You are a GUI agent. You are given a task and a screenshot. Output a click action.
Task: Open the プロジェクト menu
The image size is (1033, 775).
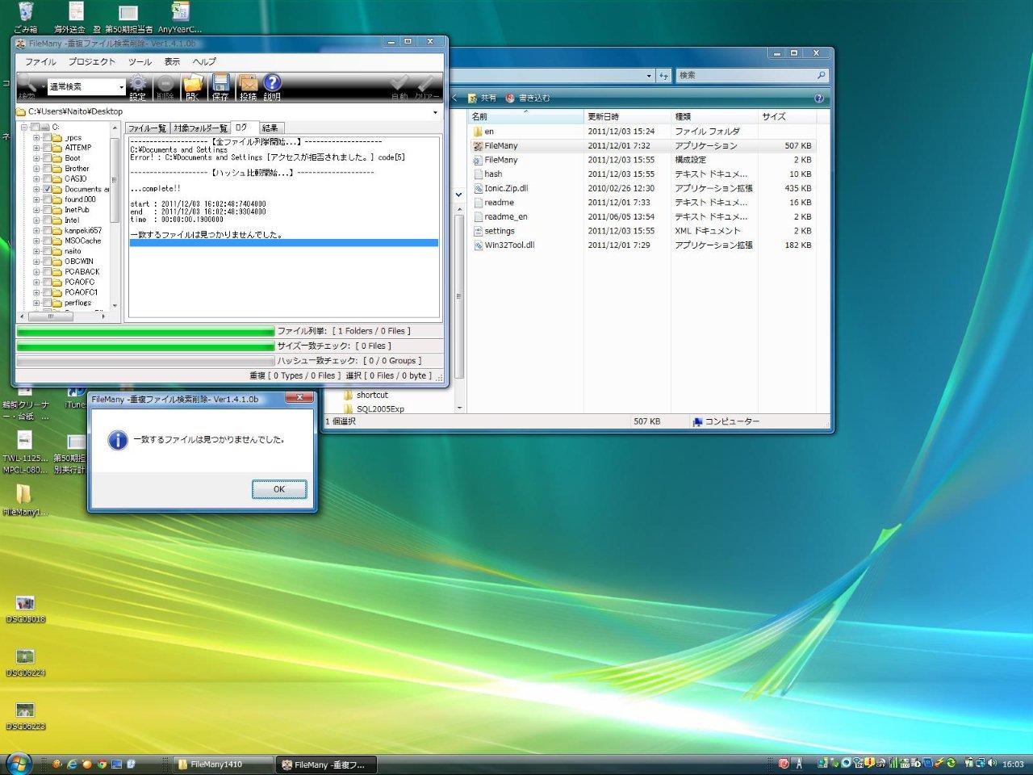pos(92,61)
